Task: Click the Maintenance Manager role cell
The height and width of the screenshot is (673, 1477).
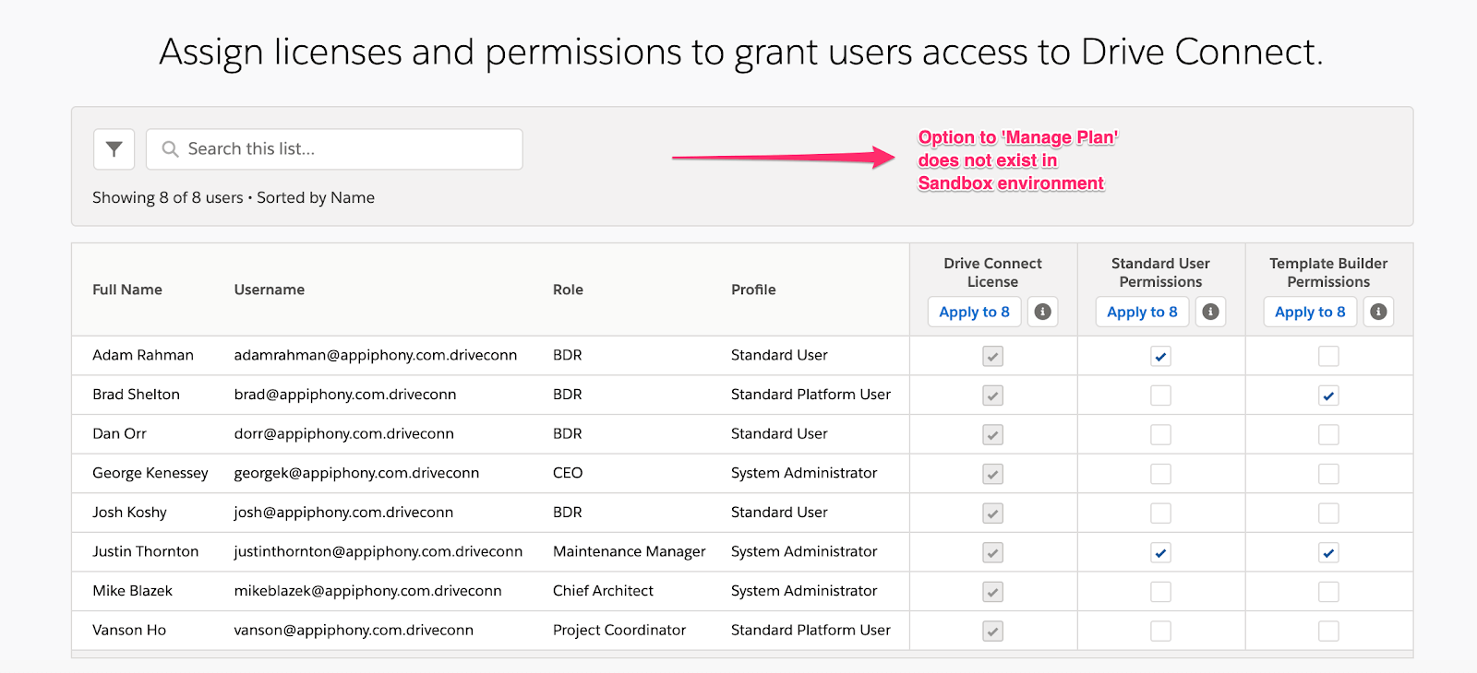Action: coord(630,551)
